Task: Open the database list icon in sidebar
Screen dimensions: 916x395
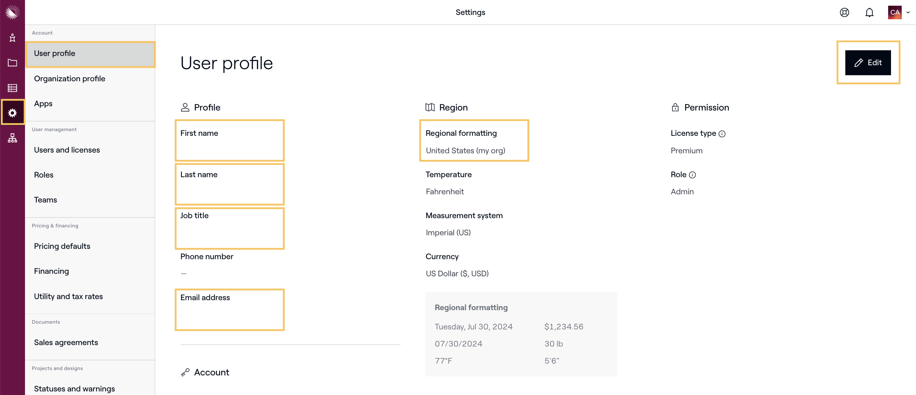Action: [12, 88]
